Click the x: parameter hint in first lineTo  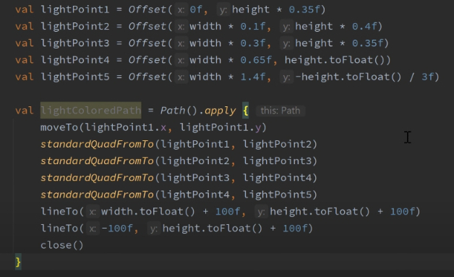[93, 212]
